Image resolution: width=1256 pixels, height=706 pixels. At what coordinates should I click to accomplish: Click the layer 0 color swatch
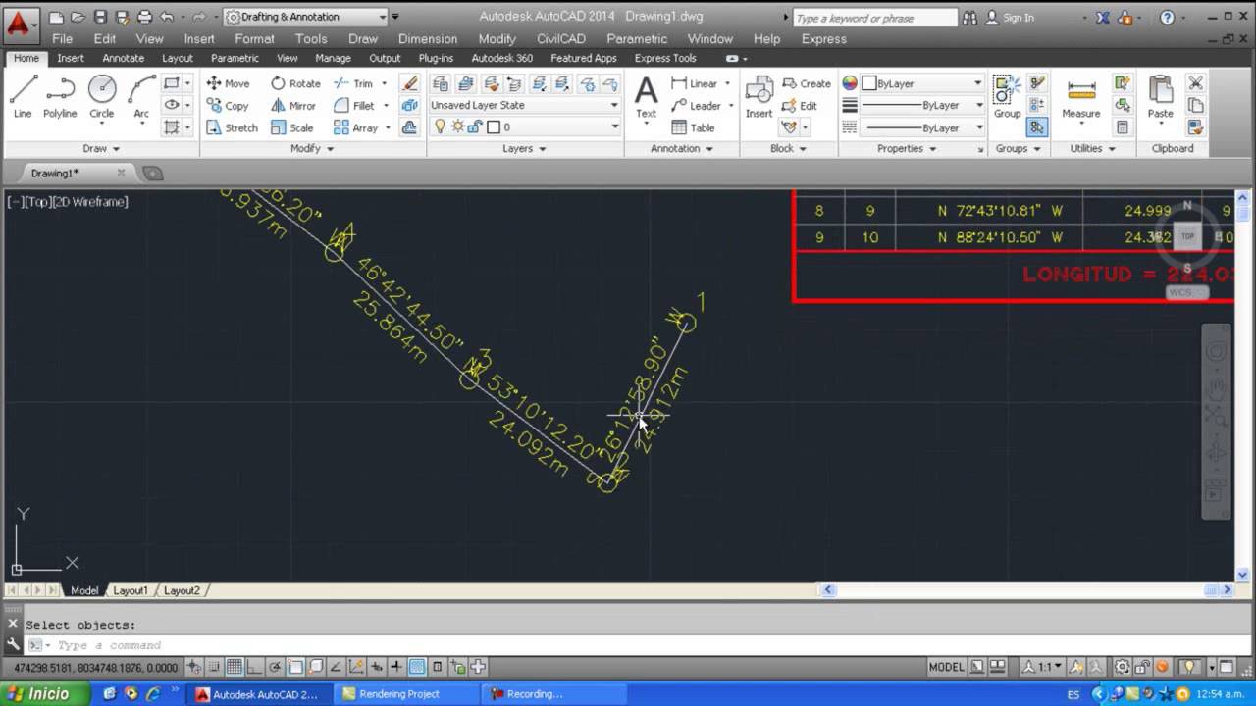pyautogui.click(x=494, y=126)
